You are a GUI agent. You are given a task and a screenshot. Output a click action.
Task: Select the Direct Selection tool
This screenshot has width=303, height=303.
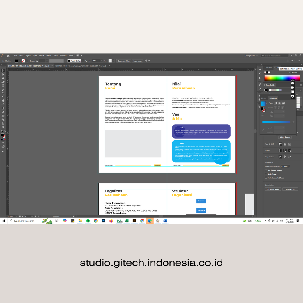point(3,74)
